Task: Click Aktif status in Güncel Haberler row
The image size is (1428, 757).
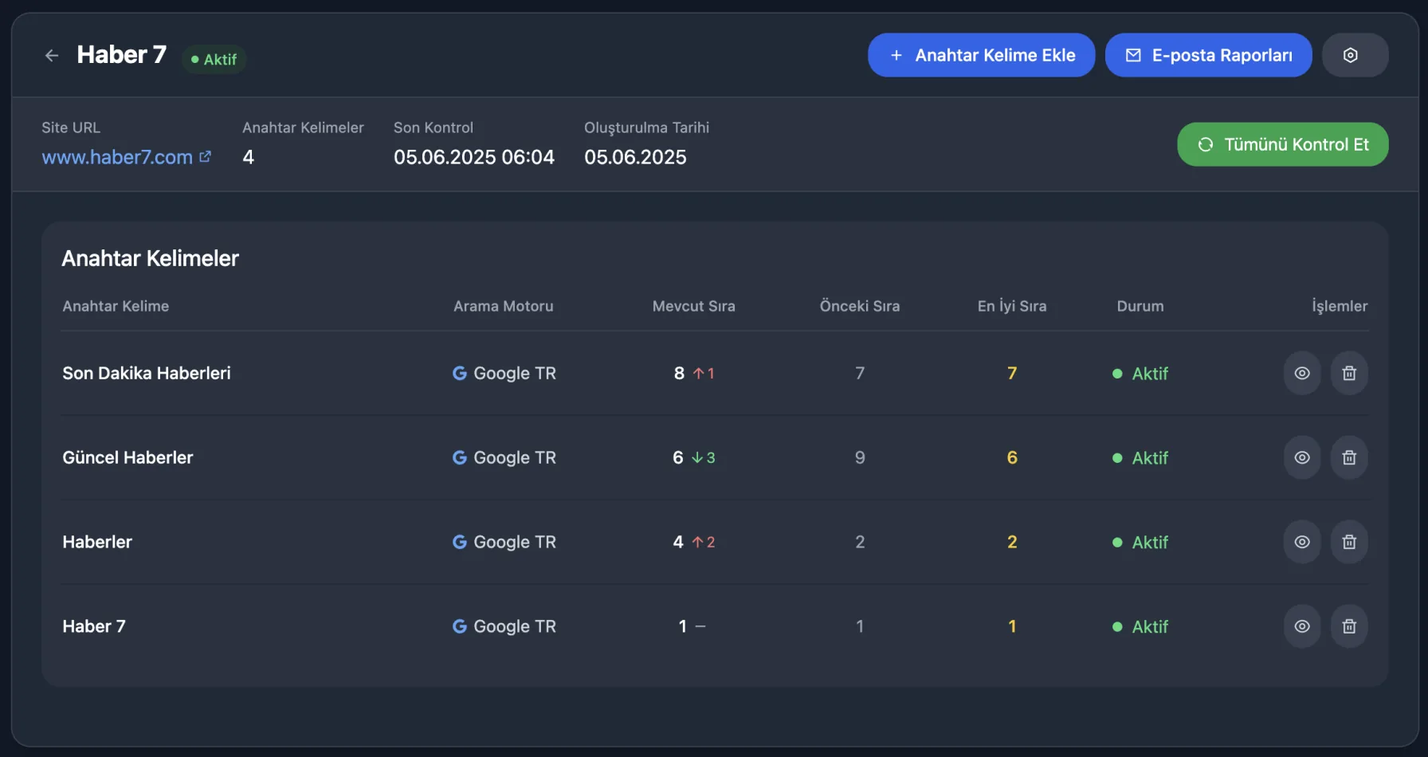Action: 1140,458
